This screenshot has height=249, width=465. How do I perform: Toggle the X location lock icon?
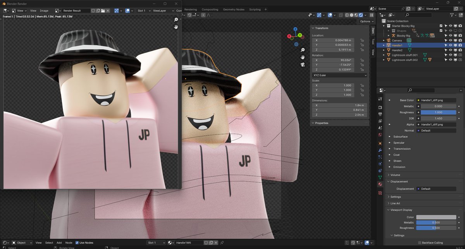tap(362, 40)
